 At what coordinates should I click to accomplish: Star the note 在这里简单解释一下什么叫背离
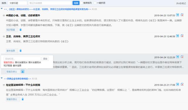pyautogui.click(x=4, y=85)
